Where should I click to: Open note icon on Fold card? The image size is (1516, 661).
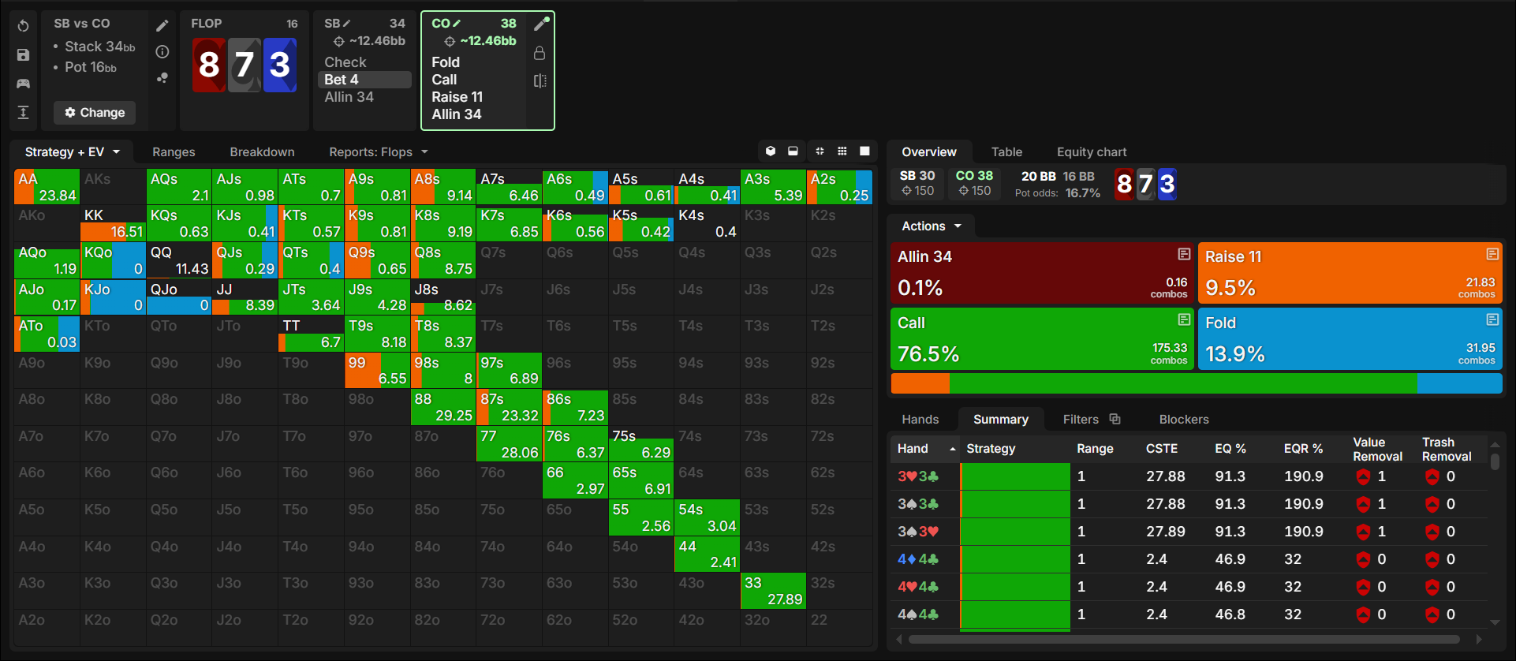click(1492, 319)
